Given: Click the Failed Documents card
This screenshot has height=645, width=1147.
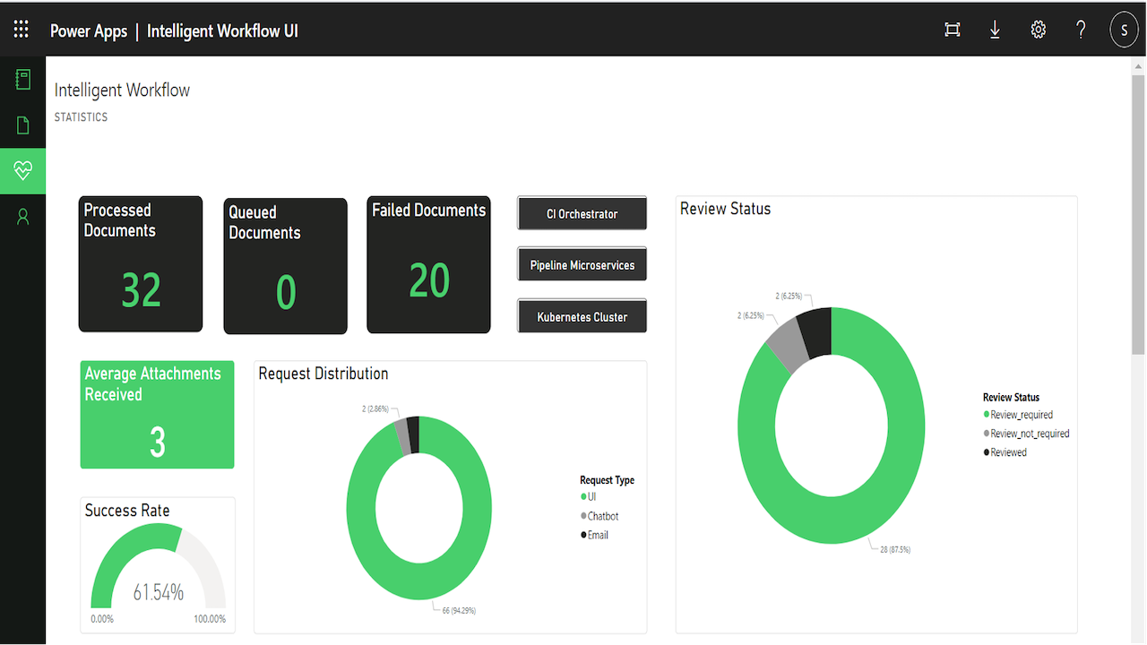Looking at the screenshot, I should (429, 264).
